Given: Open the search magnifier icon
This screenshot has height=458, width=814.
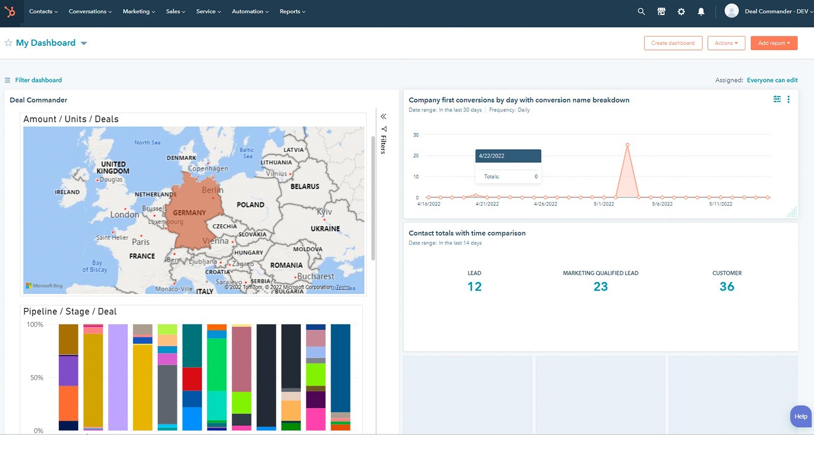Looking at the screenshot, I should point(641,11).
